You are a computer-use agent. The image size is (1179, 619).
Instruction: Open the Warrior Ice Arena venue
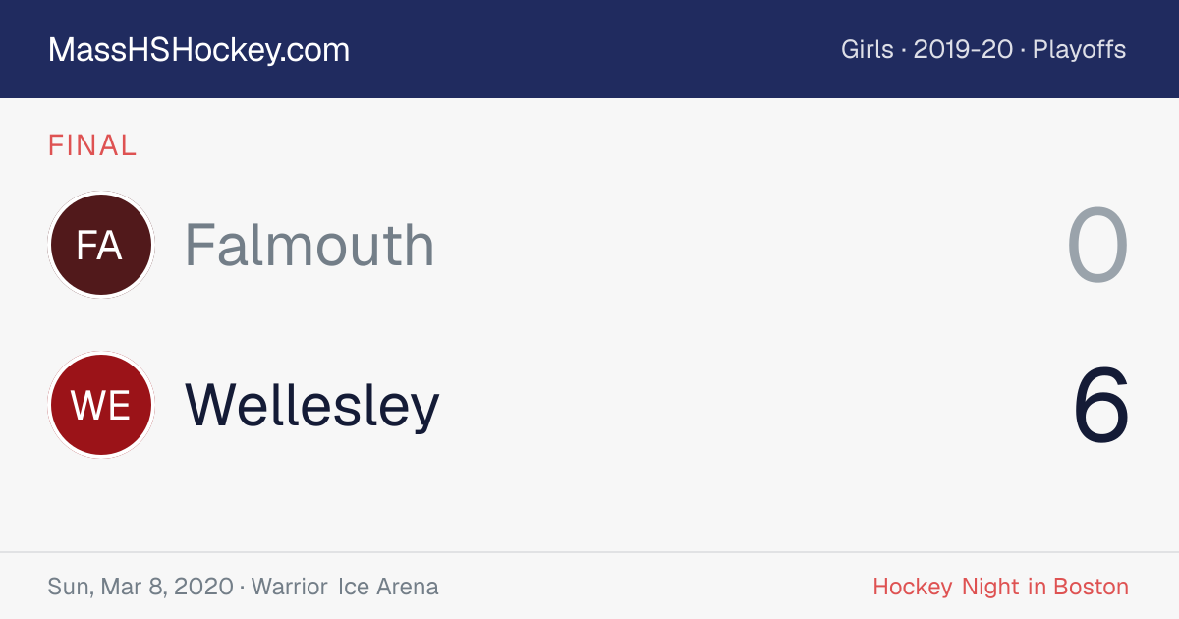click(345, 588)
